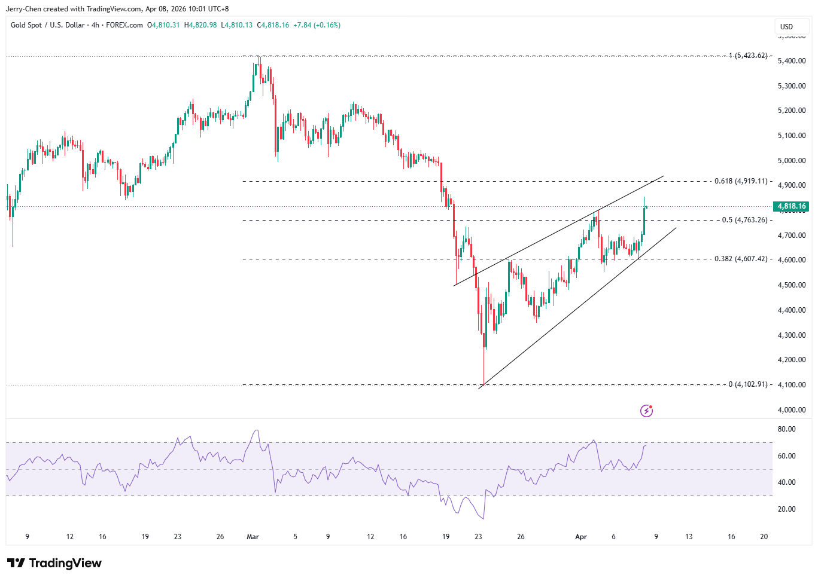818x581 pixels.
Task: Click the TradingView logo at bottom left
Action: coord(54,563)
